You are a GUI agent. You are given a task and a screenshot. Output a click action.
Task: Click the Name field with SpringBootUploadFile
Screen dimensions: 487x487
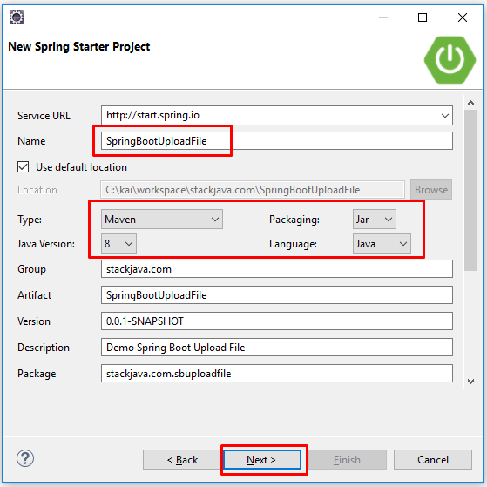coord(277,141)
